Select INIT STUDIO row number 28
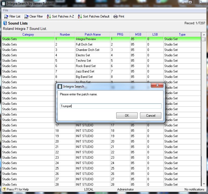208x194 pixels. (x=101, y=185)
